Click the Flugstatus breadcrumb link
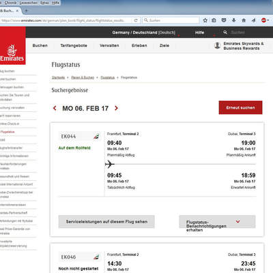Image resolution: width=273 pixels, height=273 pixels. point(108,78)
